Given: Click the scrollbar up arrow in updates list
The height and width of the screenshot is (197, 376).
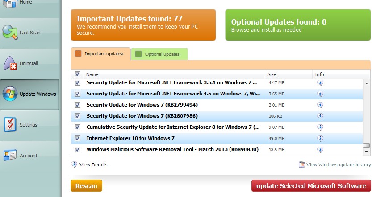Looking at the screenshot, I should 367,83.
